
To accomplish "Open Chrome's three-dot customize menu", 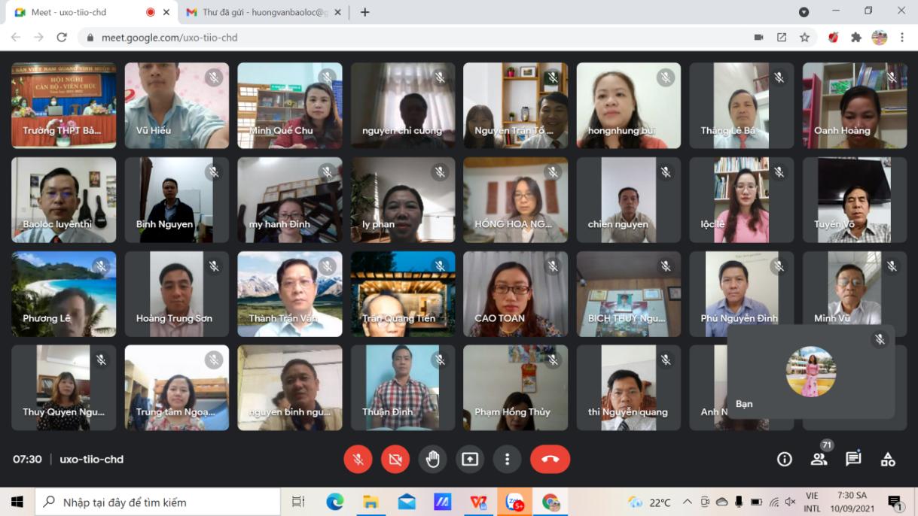I will (901, 37).
